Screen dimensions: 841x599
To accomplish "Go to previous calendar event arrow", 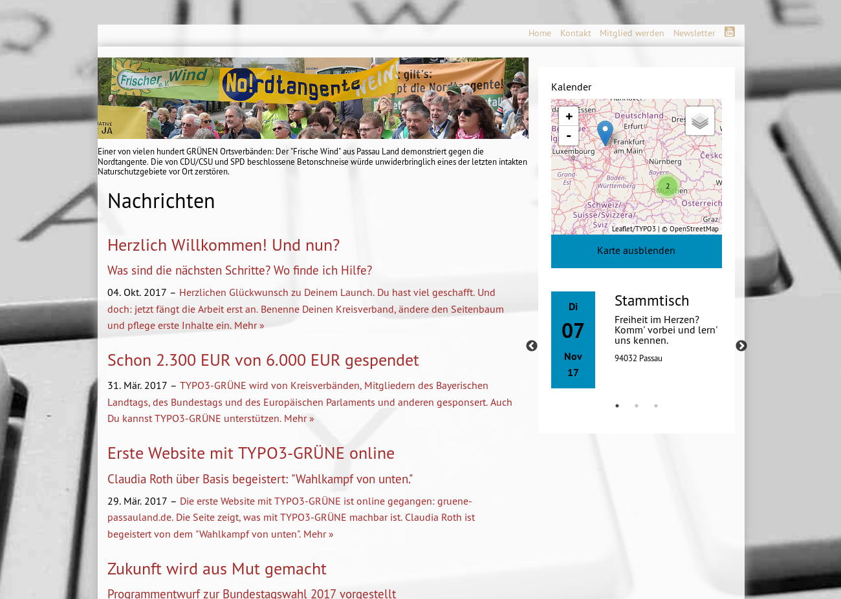I will coord(532,346).
